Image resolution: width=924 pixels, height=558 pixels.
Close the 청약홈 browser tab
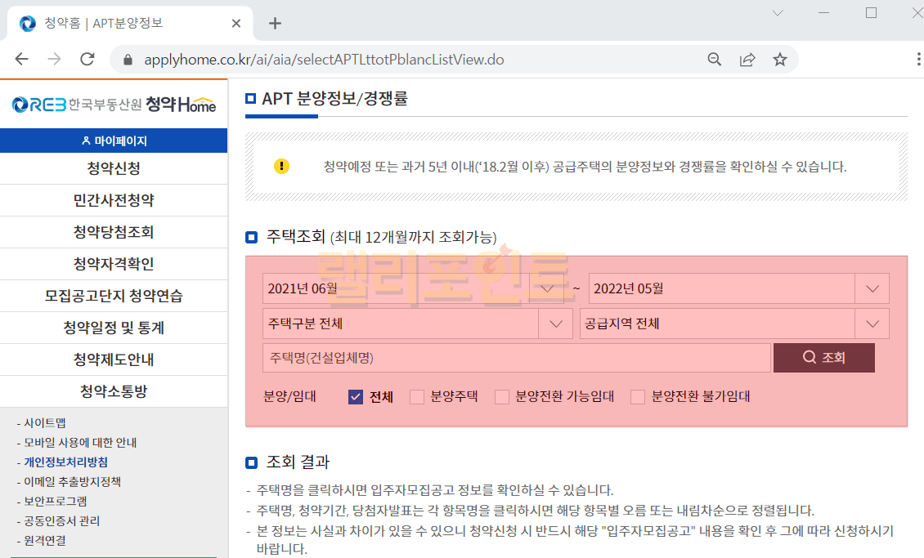coord(236,23)
